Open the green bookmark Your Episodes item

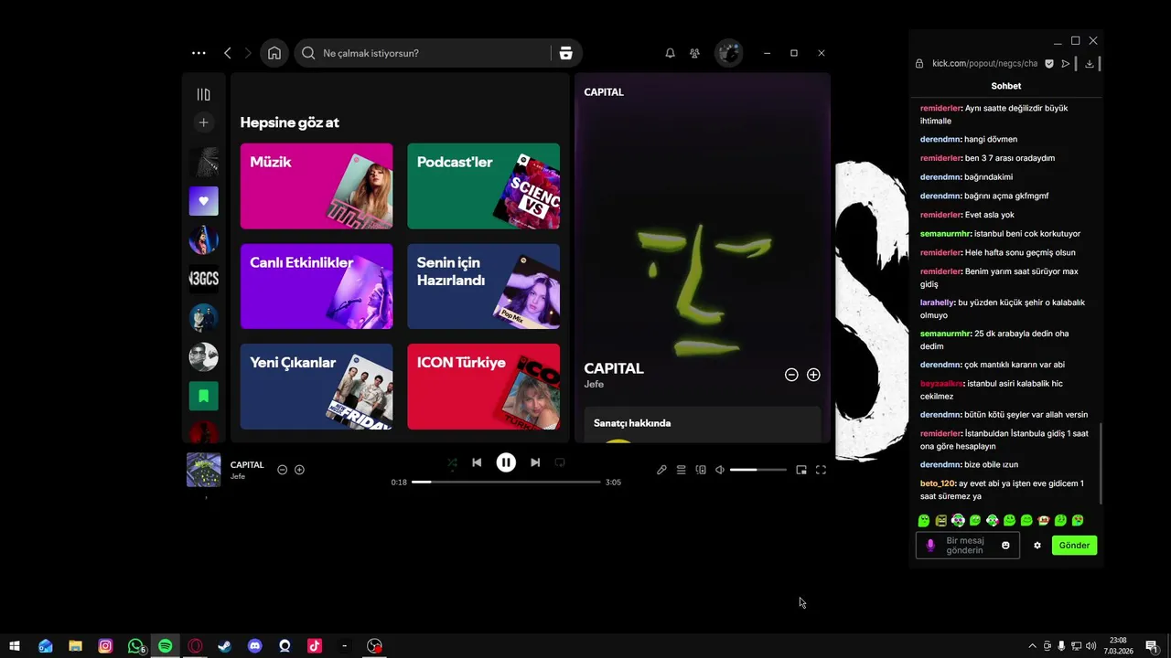[204, 396]
